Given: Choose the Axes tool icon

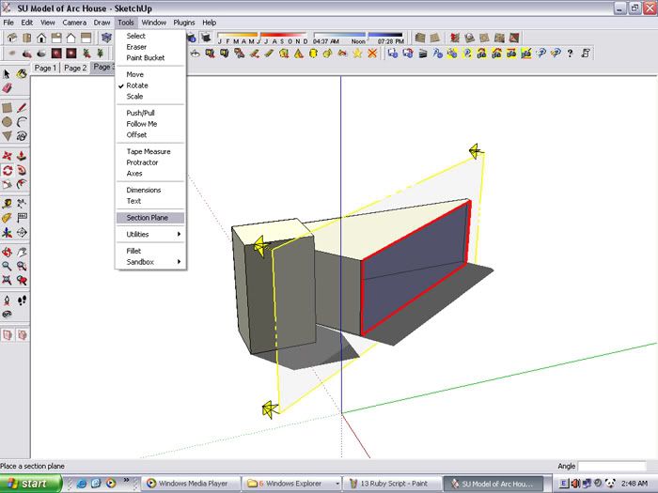Looking at the screenshot, I should pyautogui.click(x=7, y=232).
